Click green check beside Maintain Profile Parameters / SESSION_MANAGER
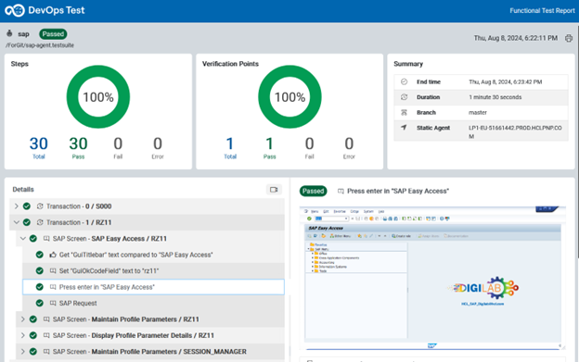Screen dimensions: 579x362 tap(33, 352)
